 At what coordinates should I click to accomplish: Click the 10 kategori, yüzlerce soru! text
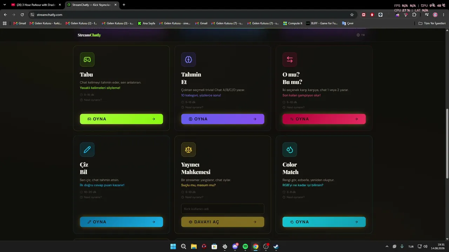201,95
